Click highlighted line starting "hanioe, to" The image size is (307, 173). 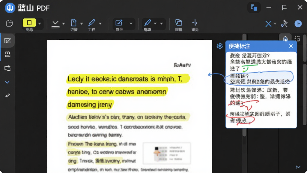coord(117,92)
